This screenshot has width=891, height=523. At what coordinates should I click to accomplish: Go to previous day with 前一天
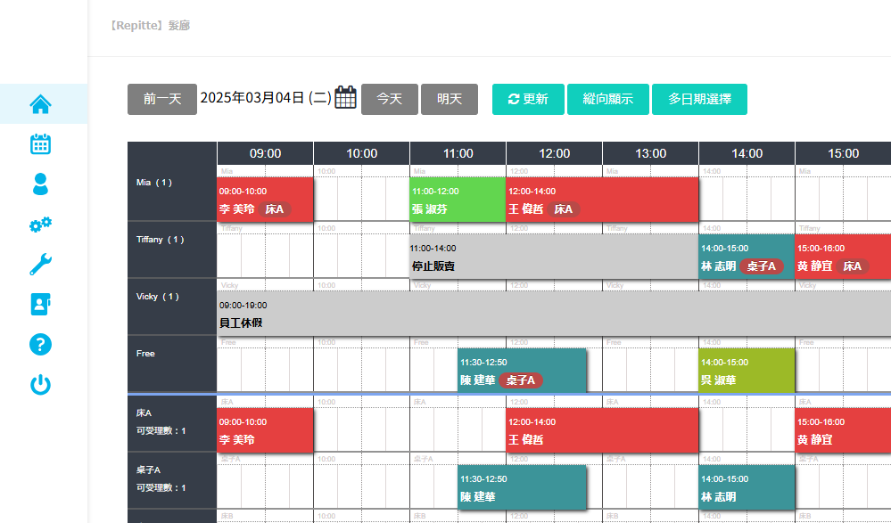[x=161, y=99]
